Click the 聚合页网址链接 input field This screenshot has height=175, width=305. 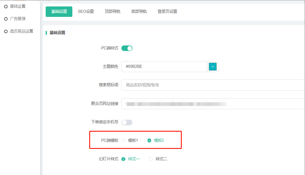point(212,104)
